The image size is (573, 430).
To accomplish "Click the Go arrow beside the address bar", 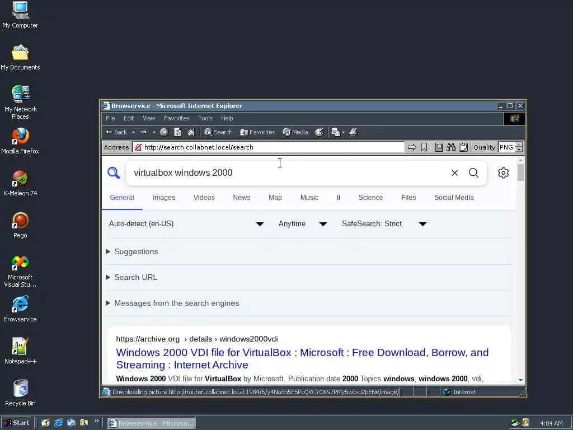I will (x=412, y=147).
